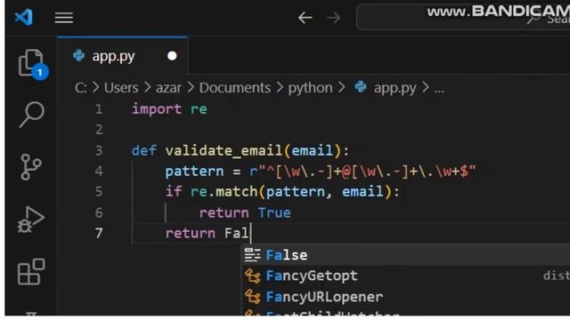Click the 'pattern' variable on line 4
The width and height of the screenshot is (570, 320).
click(x=194, y=172)
